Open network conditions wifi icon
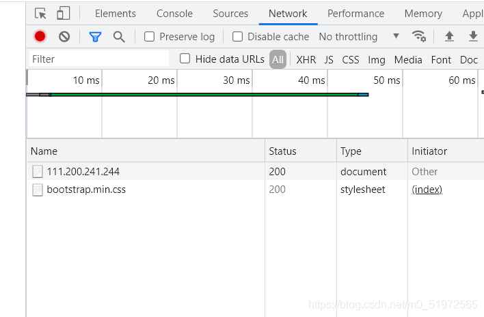The width and height of the screenshot is (484, 317). [x=418, y=37]
